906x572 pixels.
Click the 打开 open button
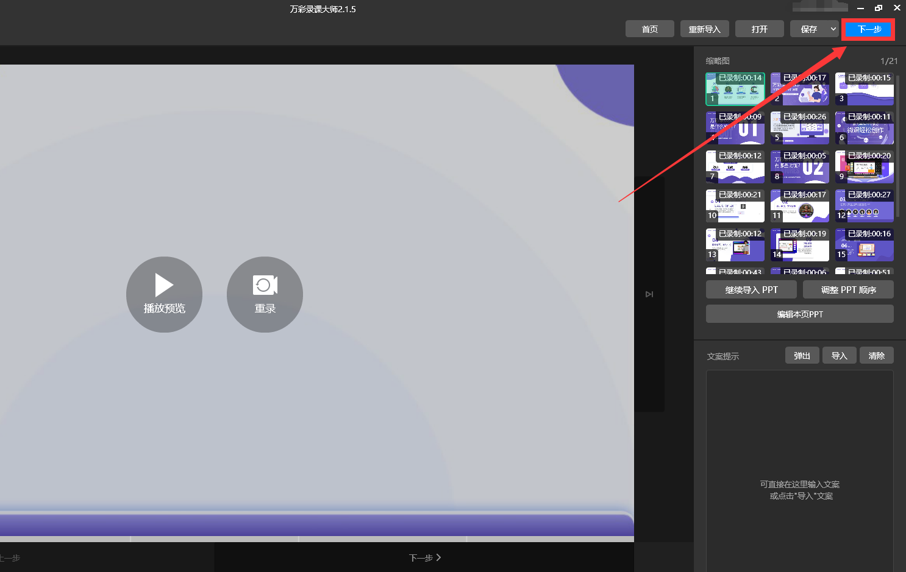tap(760, 29)
